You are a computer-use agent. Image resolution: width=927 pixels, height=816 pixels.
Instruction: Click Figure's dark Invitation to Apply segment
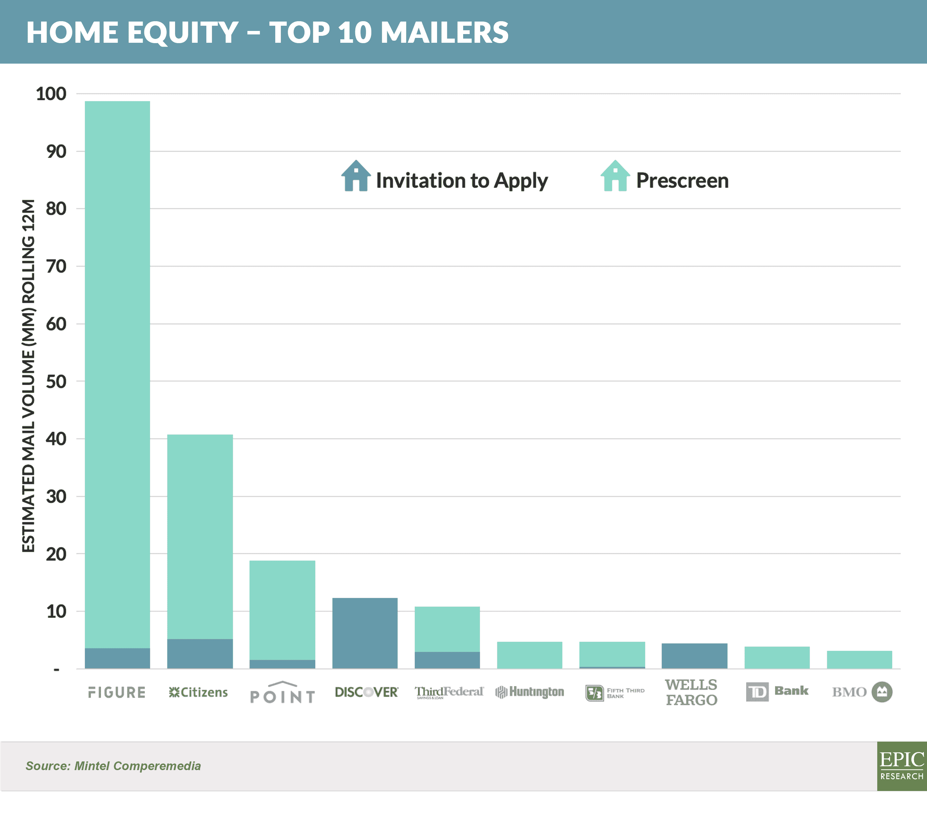[x=118, y=658]
